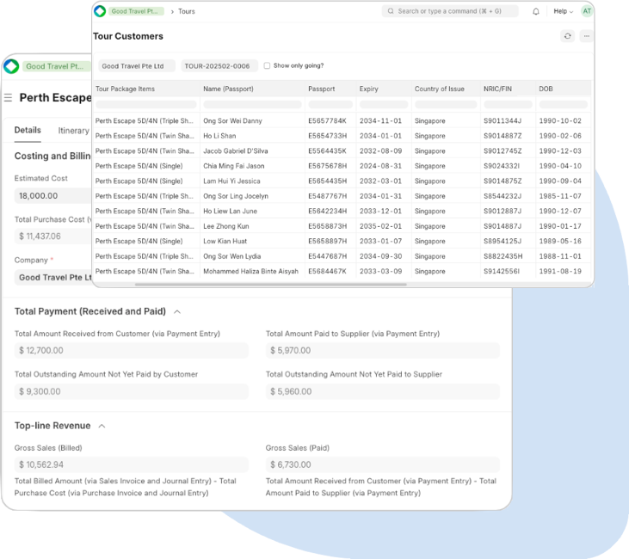629x559 pixels.
Task: Select Ong Sor Ling Jocelyn name cell
Action: point(252,196)
